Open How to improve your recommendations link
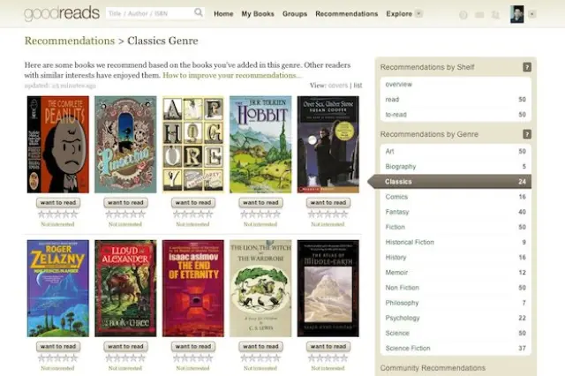 (232, 76)
